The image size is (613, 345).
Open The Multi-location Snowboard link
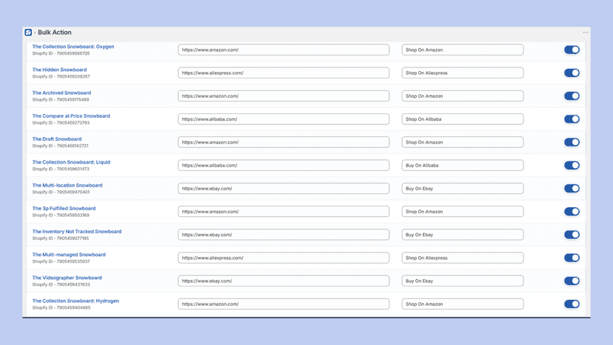pos(67,185)
